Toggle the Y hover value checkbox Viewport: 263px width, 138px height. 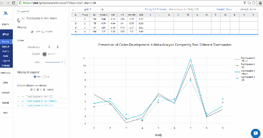tap(38, 90)
